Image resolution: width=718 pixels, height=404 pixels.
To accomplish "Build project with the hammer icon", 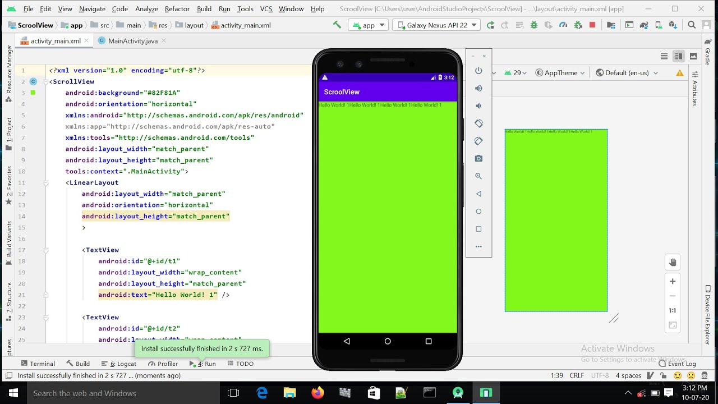I will coord(337,25).
